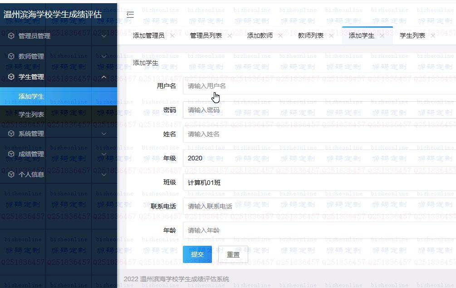Close the 管理员列表 tab
The width and height of the screenshot is (456, 288).
click(230, 36)
